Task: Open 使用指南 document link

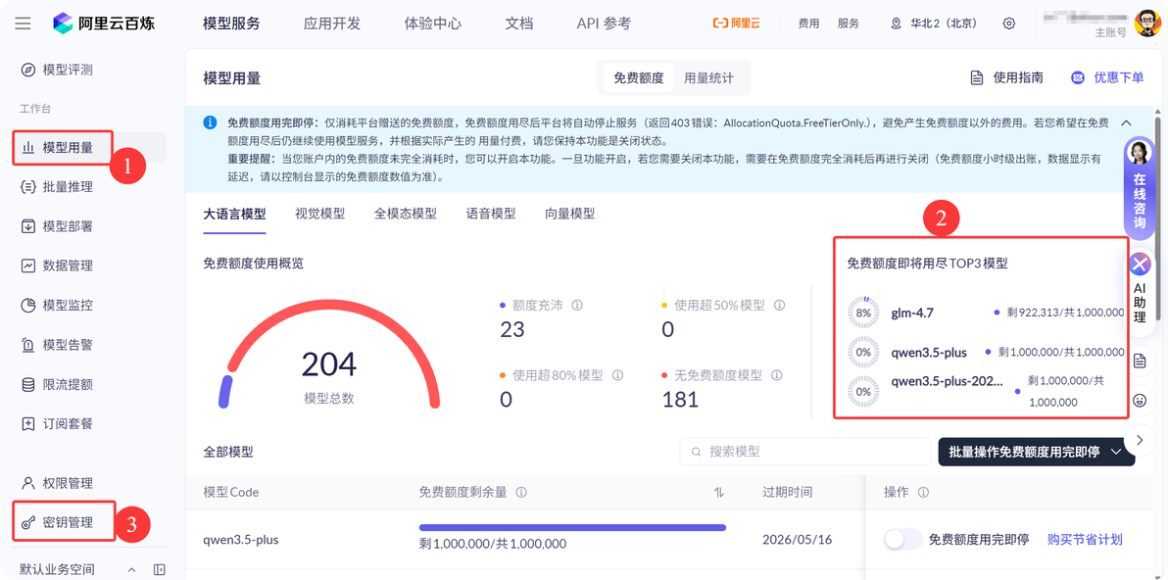Action: click(1006, 78)
